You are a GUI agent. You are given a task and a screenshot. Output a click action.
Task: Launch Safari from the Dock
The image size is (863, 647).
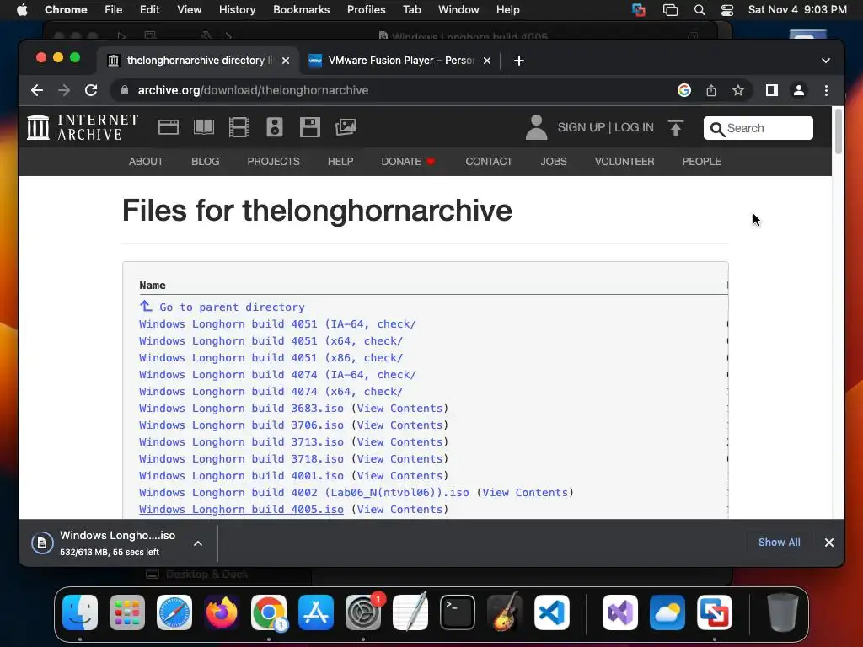pos(174,612)
